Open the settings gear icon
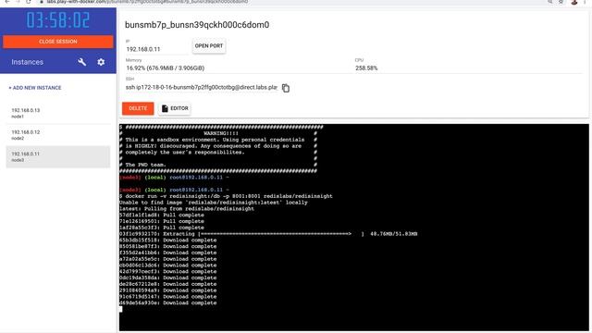 click(x=101, y=62)
